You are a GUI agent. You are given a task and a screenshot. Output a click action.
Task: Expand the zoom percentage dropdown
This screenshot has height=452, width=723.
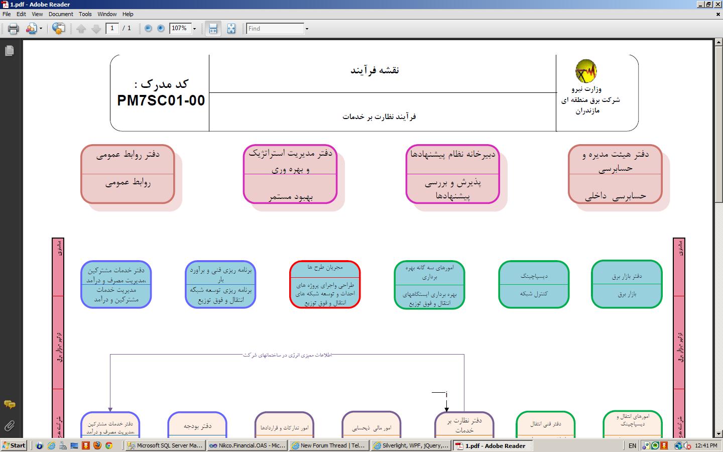coord(194,29)
